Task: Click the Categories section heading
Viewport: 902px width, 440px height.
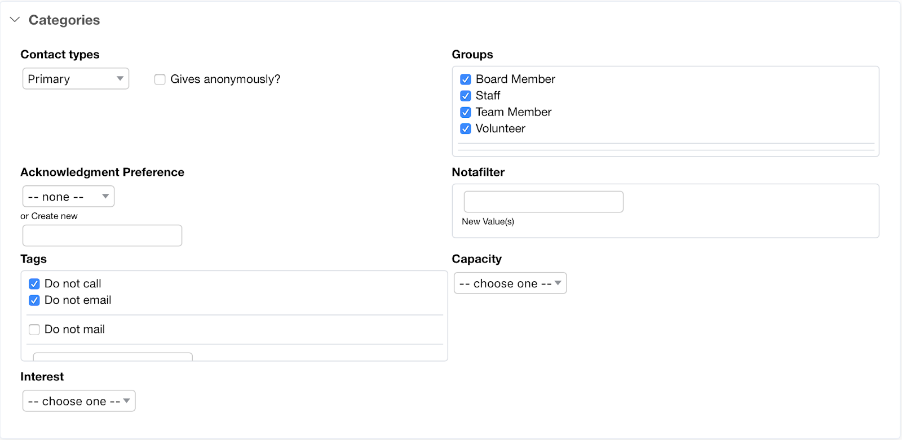Action: click(64, 20)
